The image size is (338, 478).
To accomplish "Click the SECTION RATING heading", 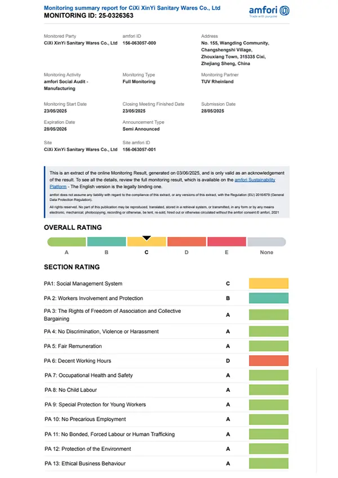I will pos(72,267).
